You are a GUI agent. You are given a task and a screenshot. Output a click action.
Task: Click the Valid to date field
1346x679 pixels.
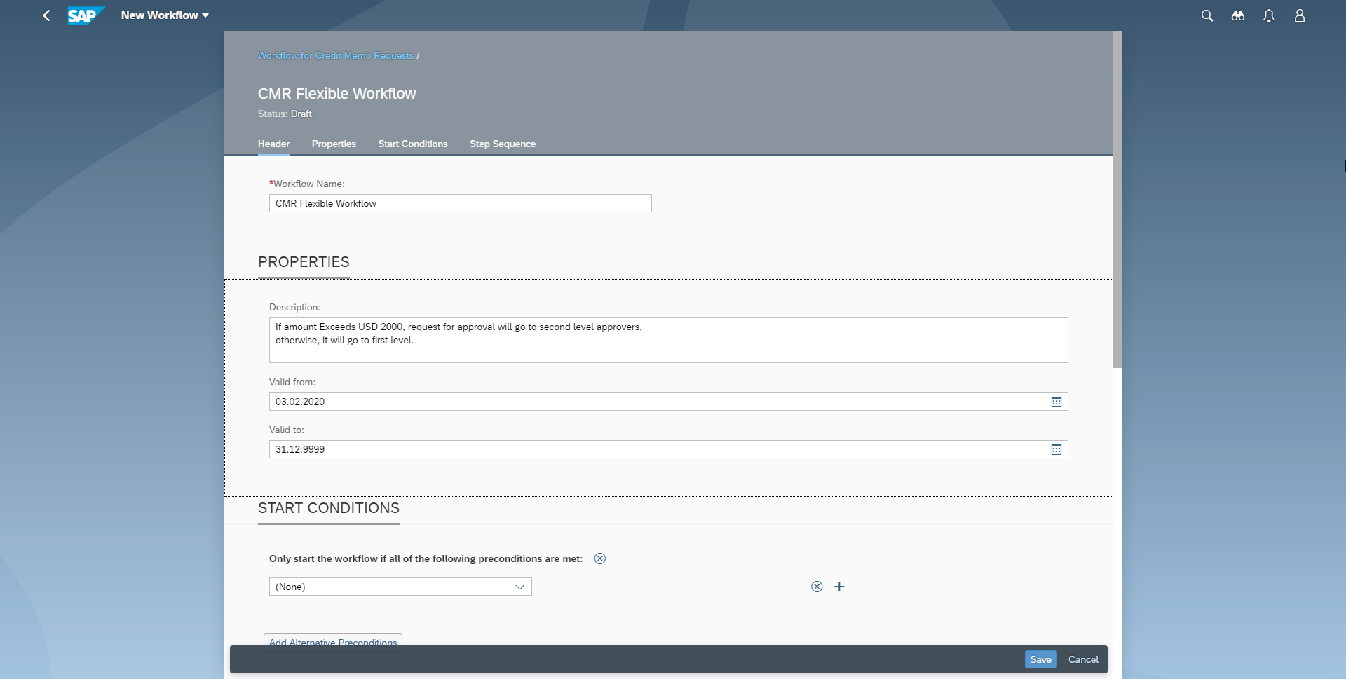pos(668,449)
